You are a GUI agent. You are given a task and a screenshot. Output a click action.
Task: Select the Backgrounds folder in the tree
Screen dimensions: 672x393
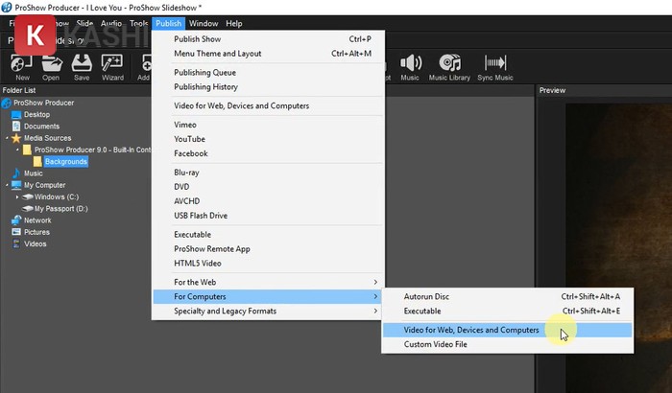pos(65,161)
